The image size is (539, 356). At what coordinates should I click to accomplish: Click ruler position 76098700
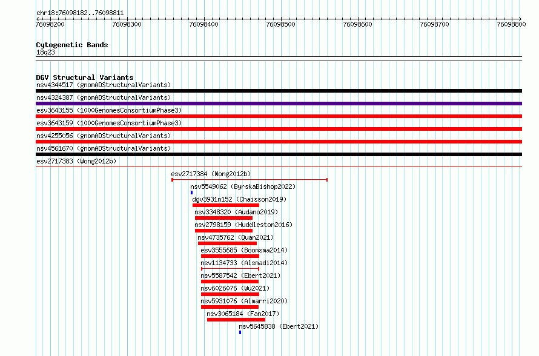[x=434, y=24]
